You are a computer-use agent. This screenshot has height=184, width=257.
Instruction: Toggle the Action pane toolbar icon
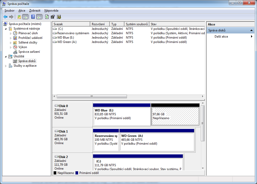pos(39,17)
